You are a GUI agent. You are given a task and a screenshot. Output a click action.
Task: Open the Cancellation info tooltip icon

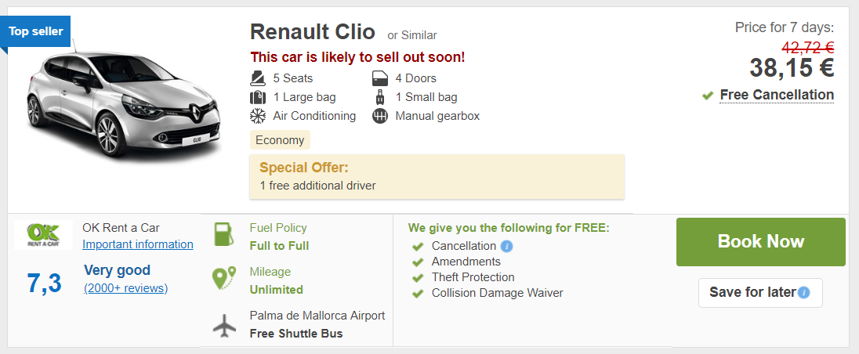[x=507, y=246]
